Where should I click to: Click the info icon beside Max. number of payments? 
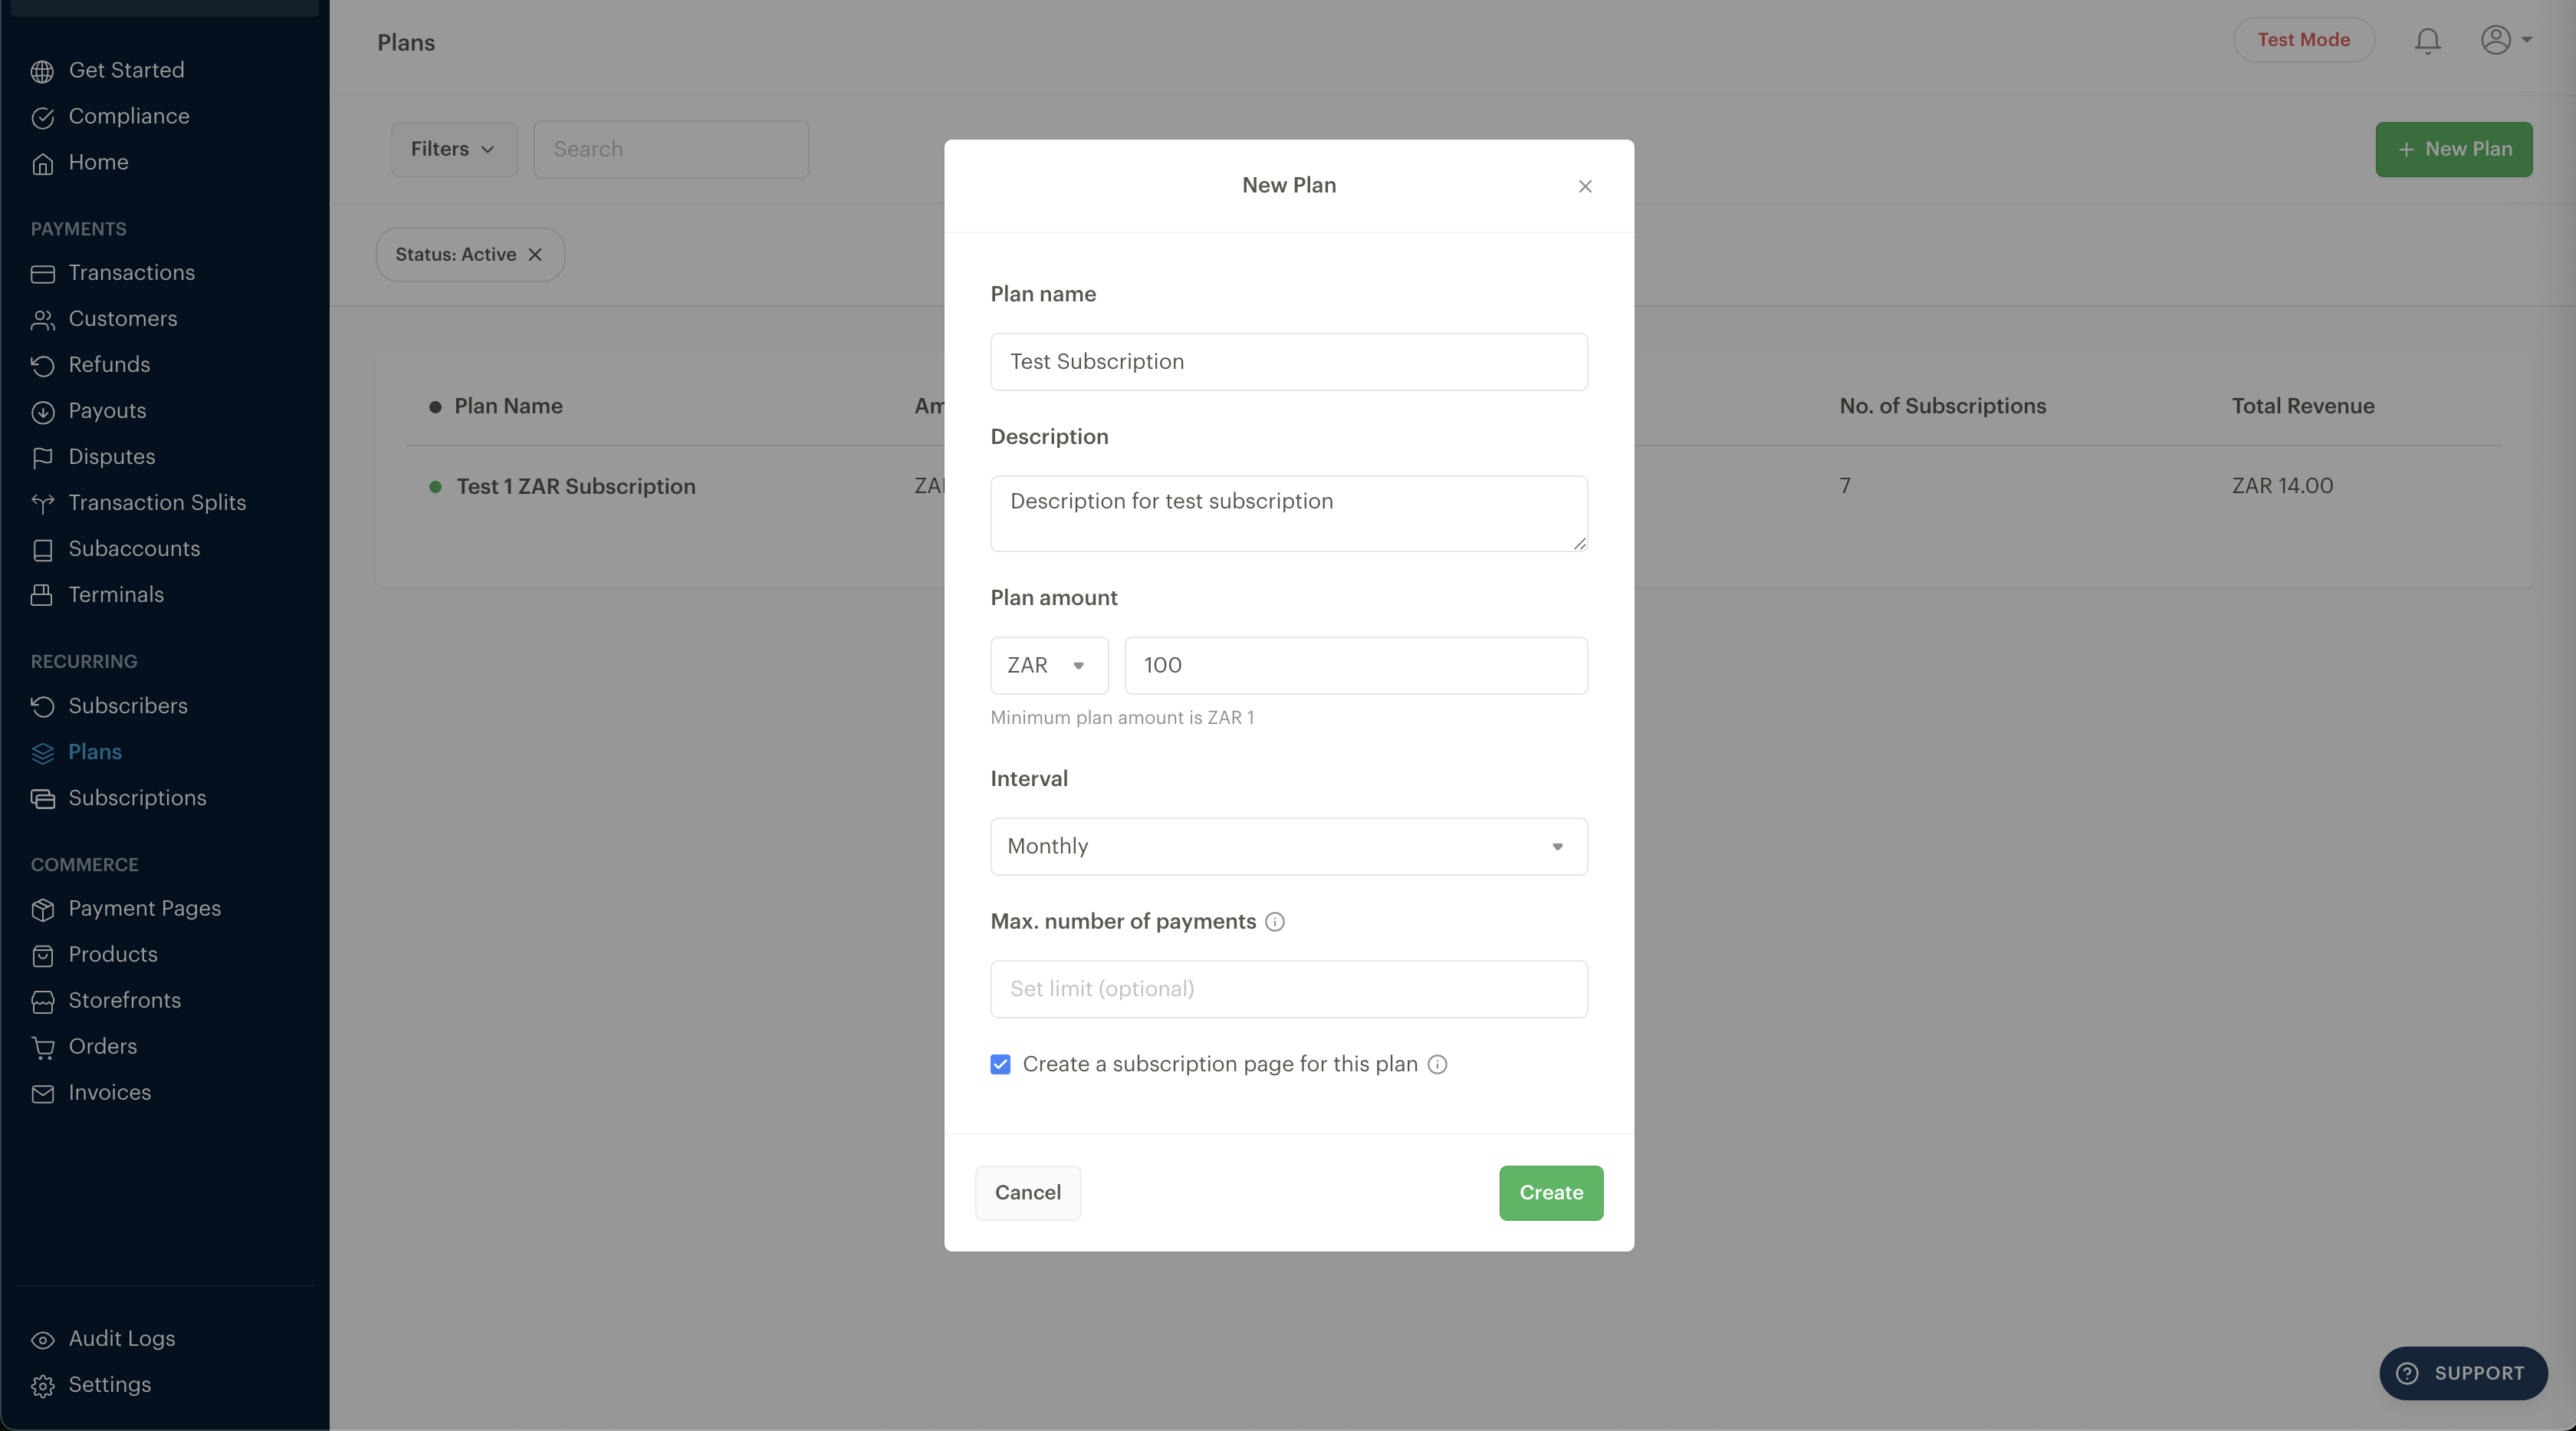[x=1274, y=922]
